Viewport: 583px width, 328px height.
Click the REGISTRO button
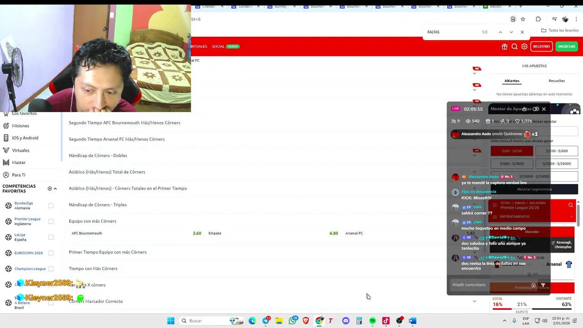(x=541, y=46)
